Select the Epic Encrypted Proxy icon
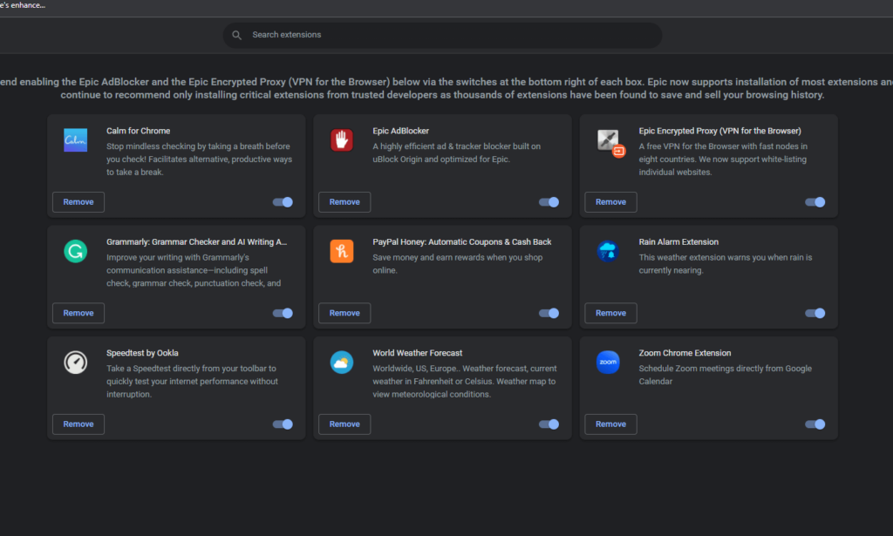893x536 pixels. point(608,139)
